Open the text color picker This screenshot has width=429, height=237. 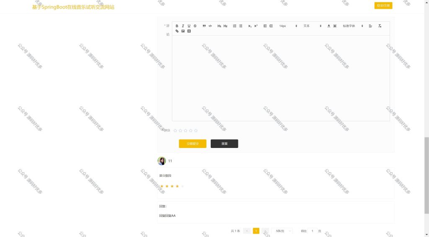pyautogui.click(x=329, y=26)
